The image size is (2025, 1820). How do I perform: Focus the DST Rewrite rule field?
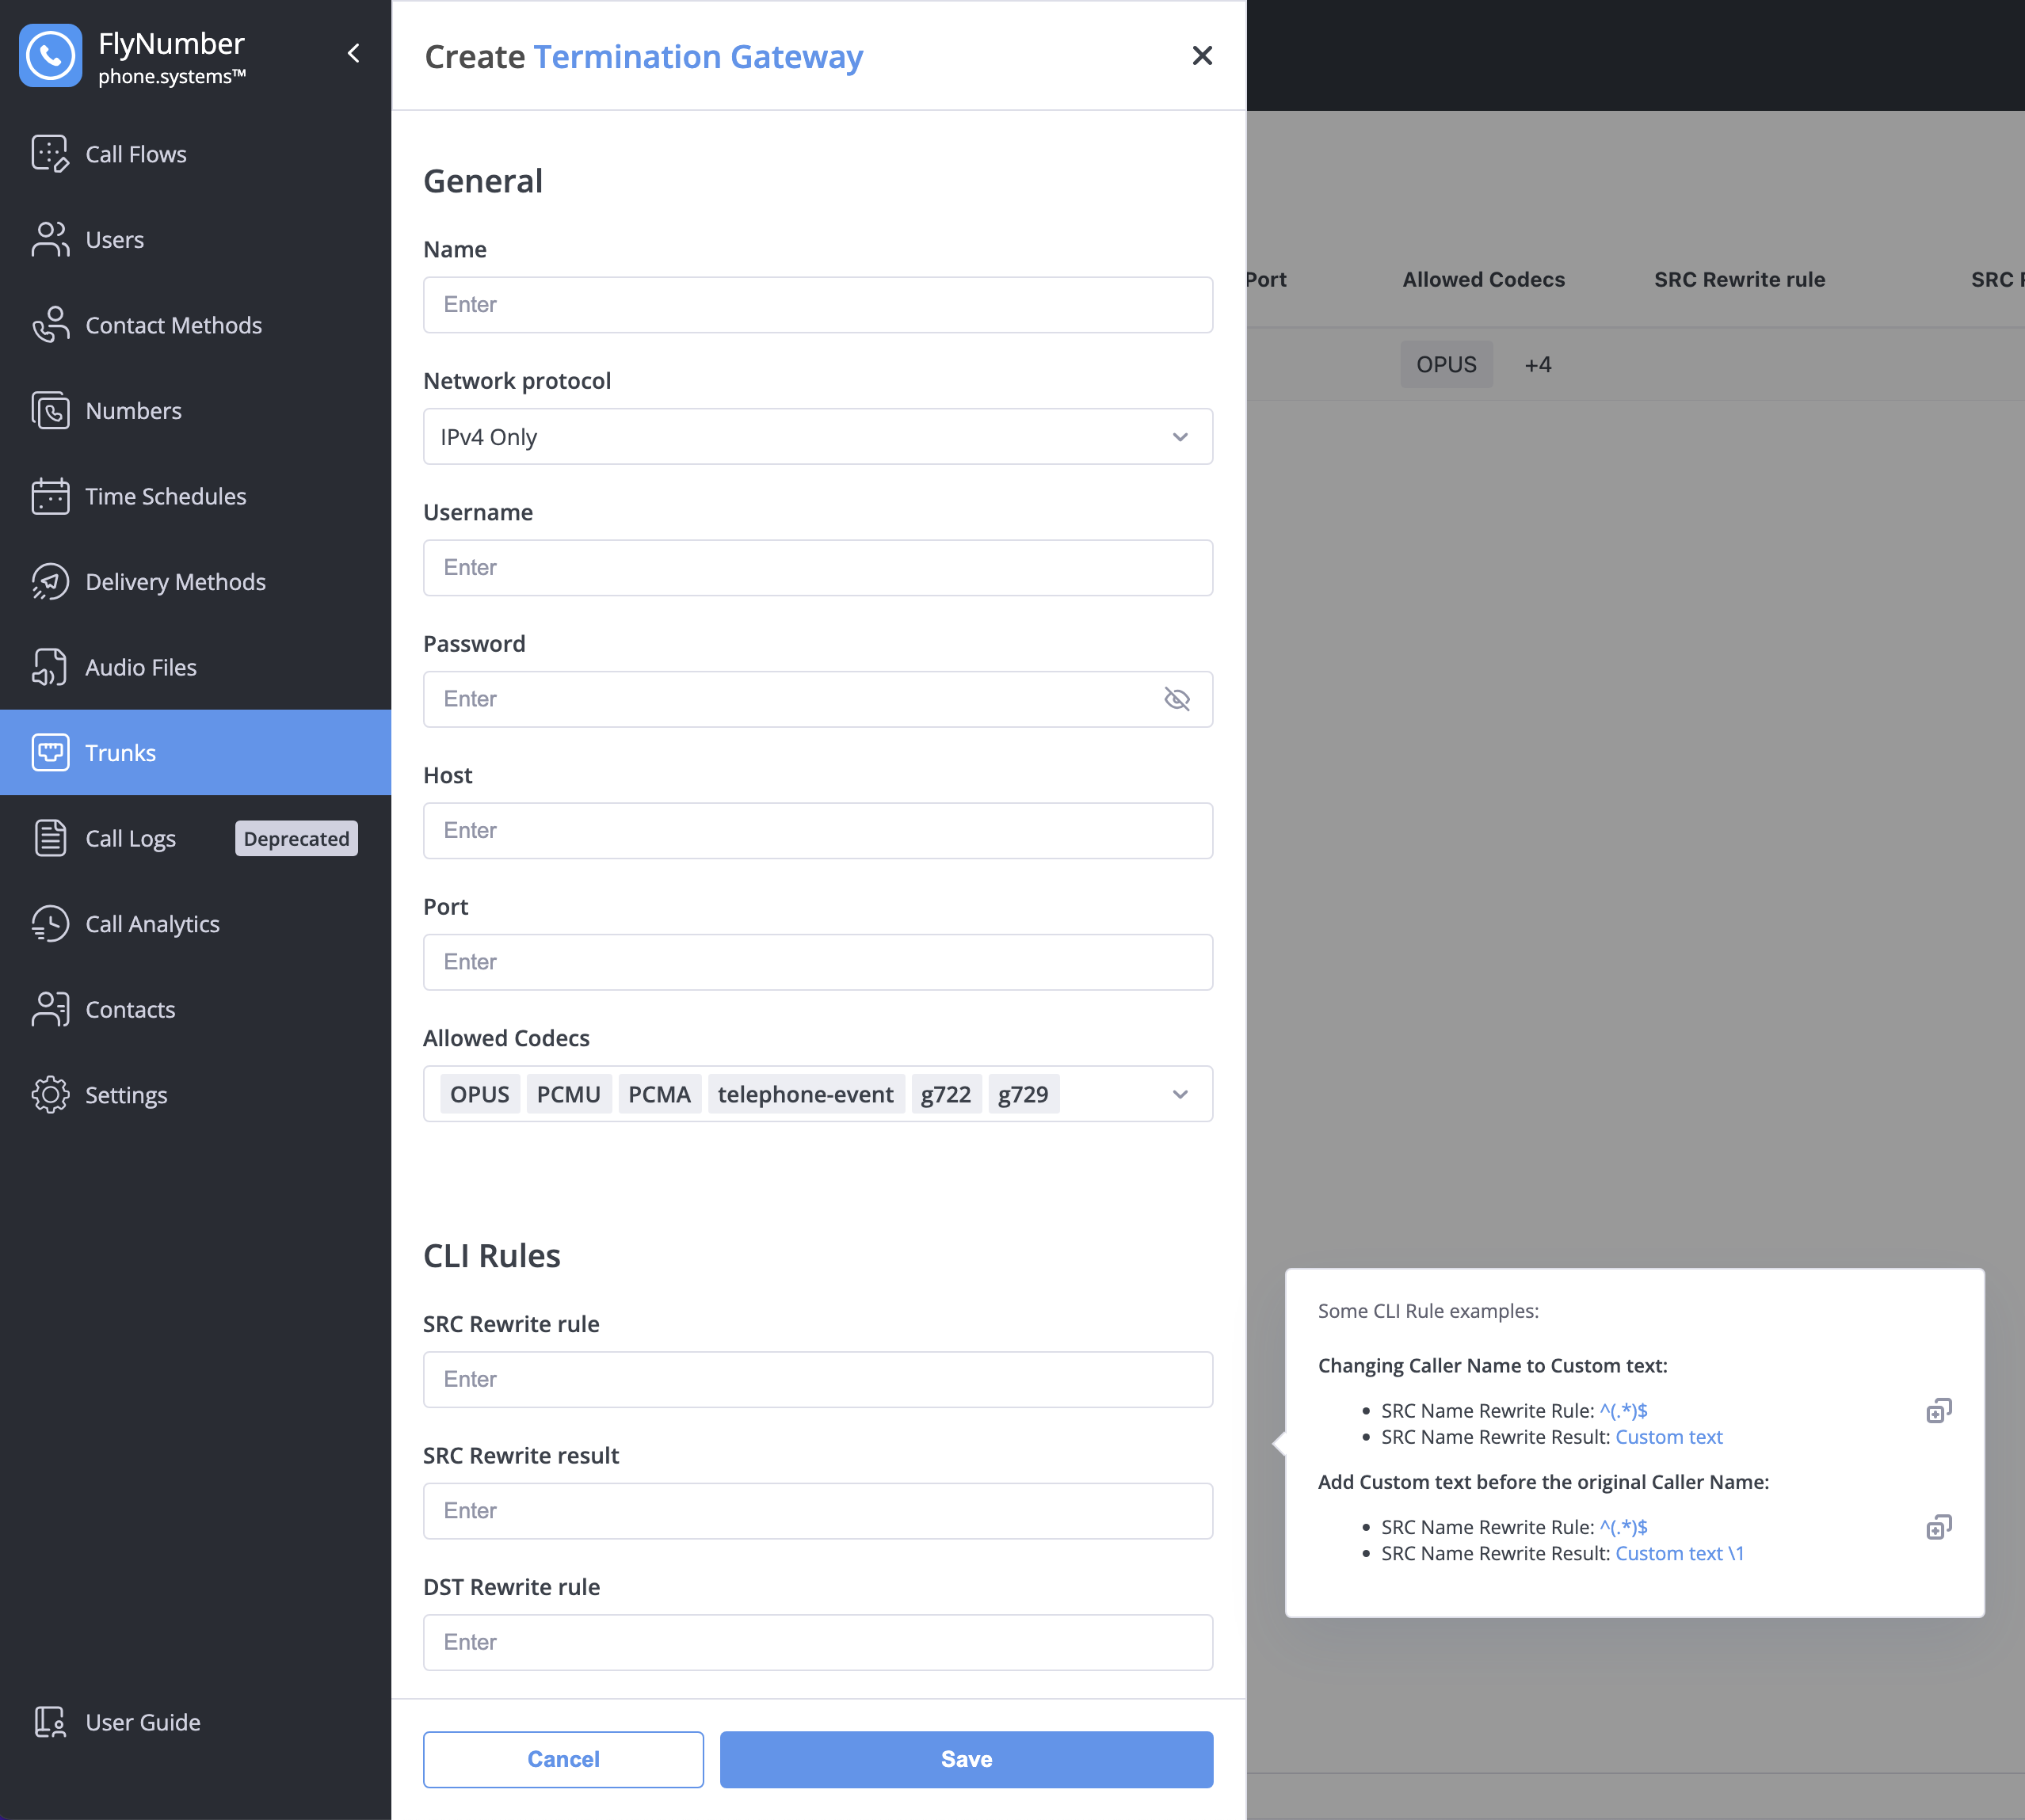[818, 1642]
